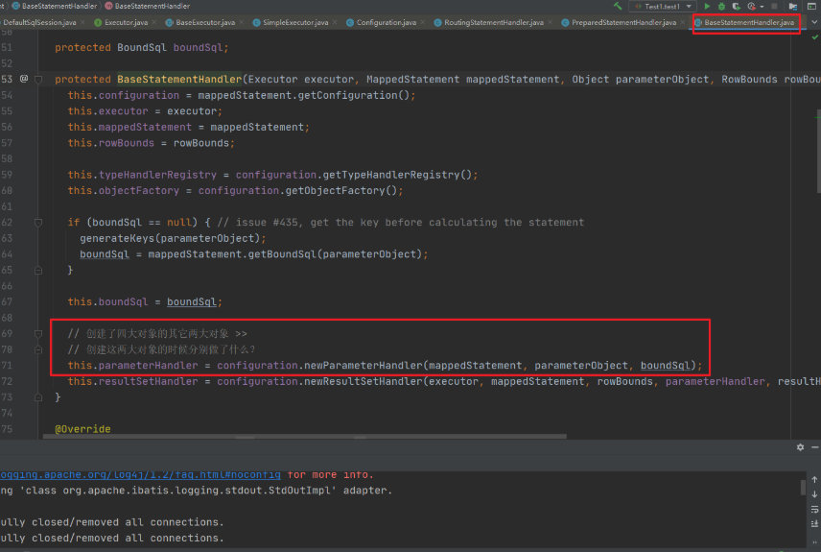Screen dimensions: 821x552
Task: Switch to the RoutingStatementHandler.java tab
Action: [494, 22]
